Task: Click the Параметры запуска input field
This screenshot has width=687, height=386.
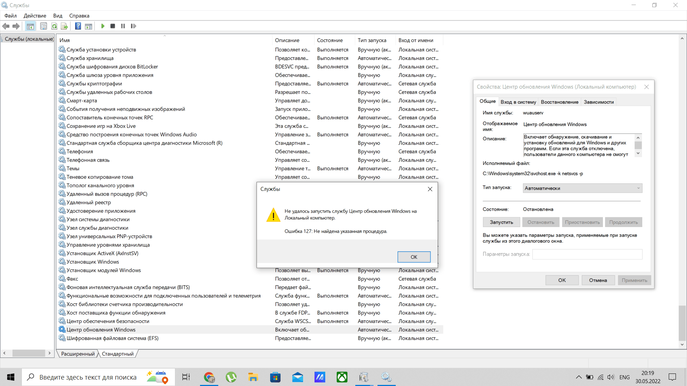Action: [x=588, y=254]
